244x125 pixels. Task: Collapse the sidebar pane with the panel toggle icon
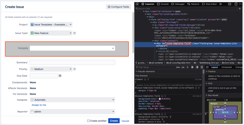(x=207, y=67)
